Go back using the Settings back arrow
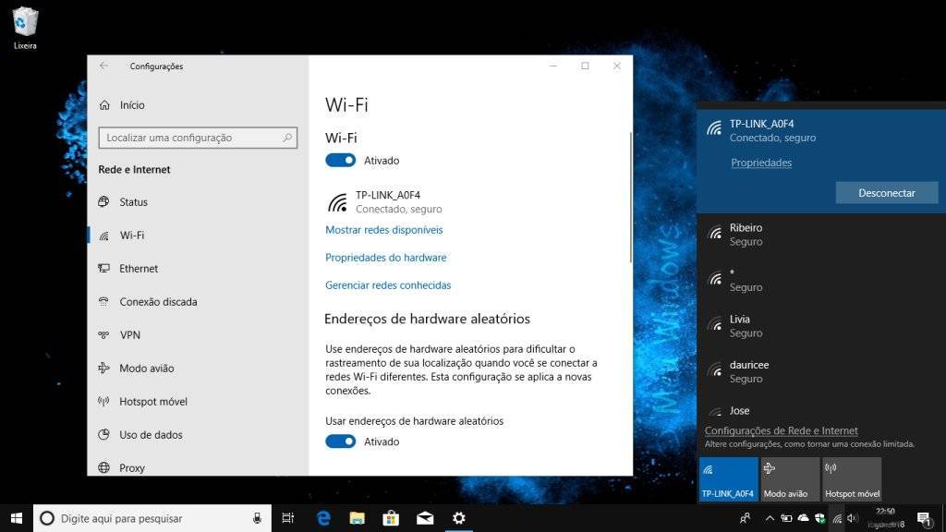This screenshot has width=946, height=532. coord(104,66)
